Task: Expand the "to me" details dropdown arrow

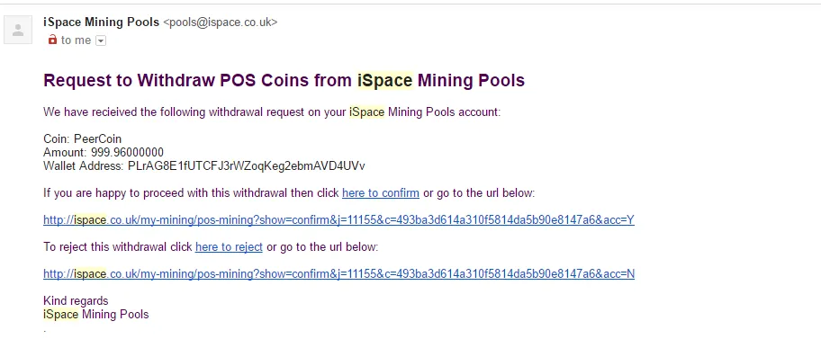Action: (101, 40)
